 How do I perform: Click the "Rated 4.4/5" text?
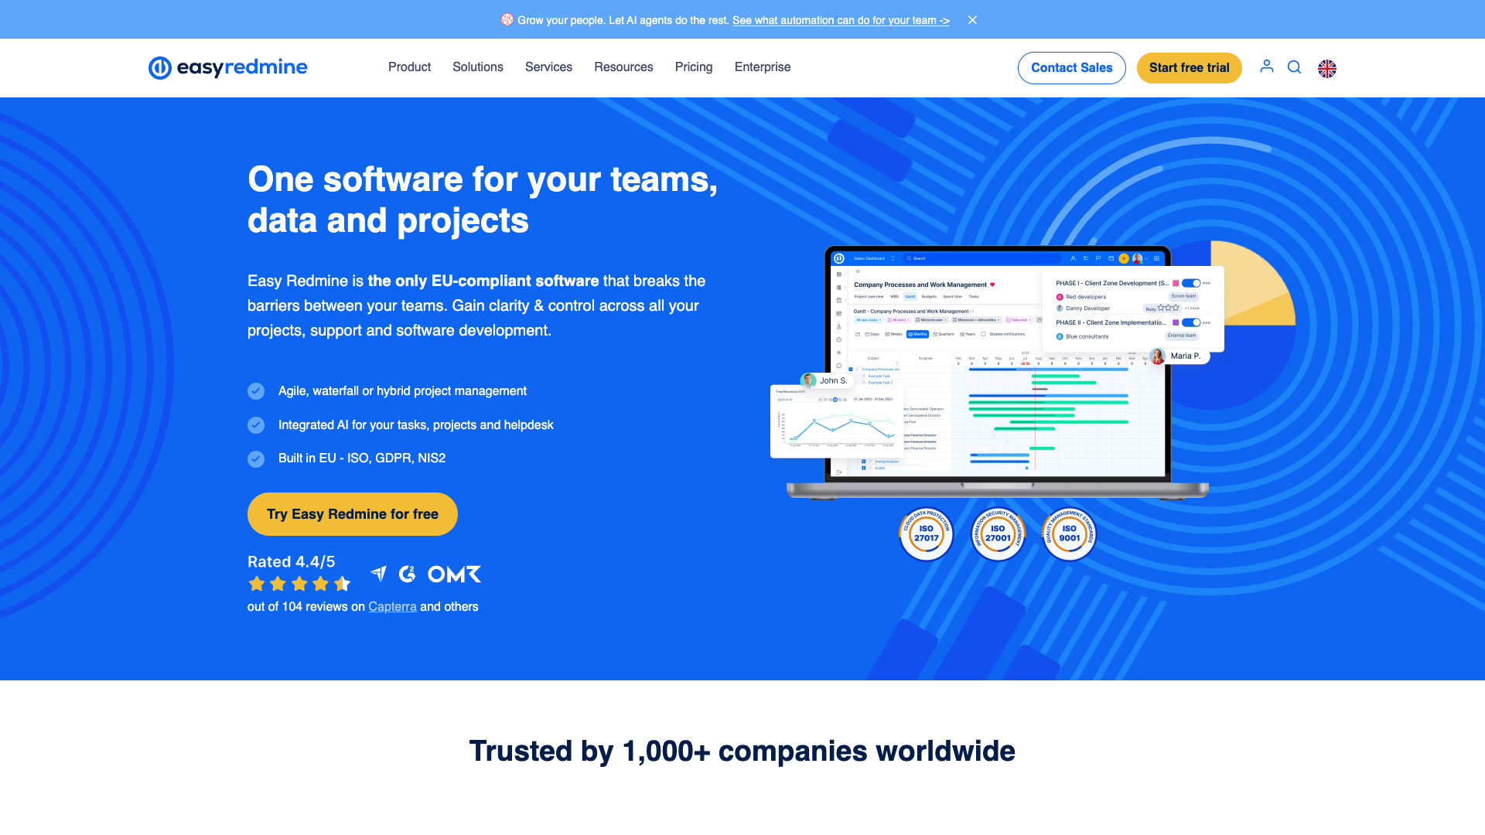(x=292, y=562)
